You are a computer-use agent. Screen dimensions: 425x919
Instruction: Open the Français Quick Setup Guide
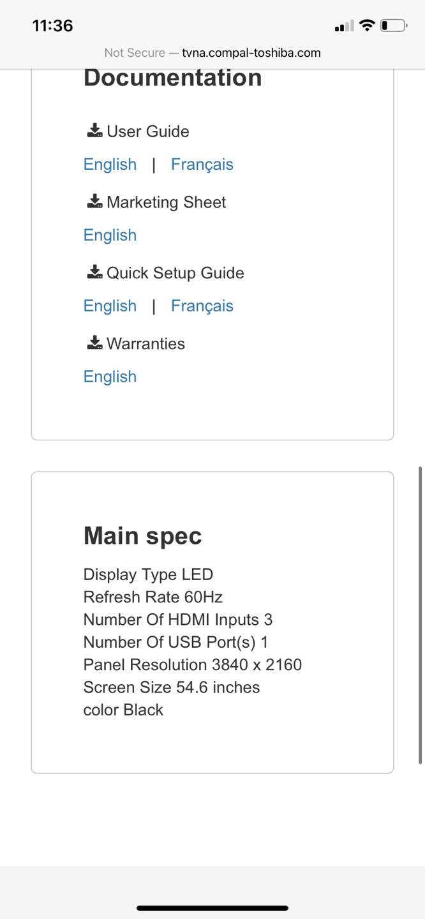tap(202, 306)
